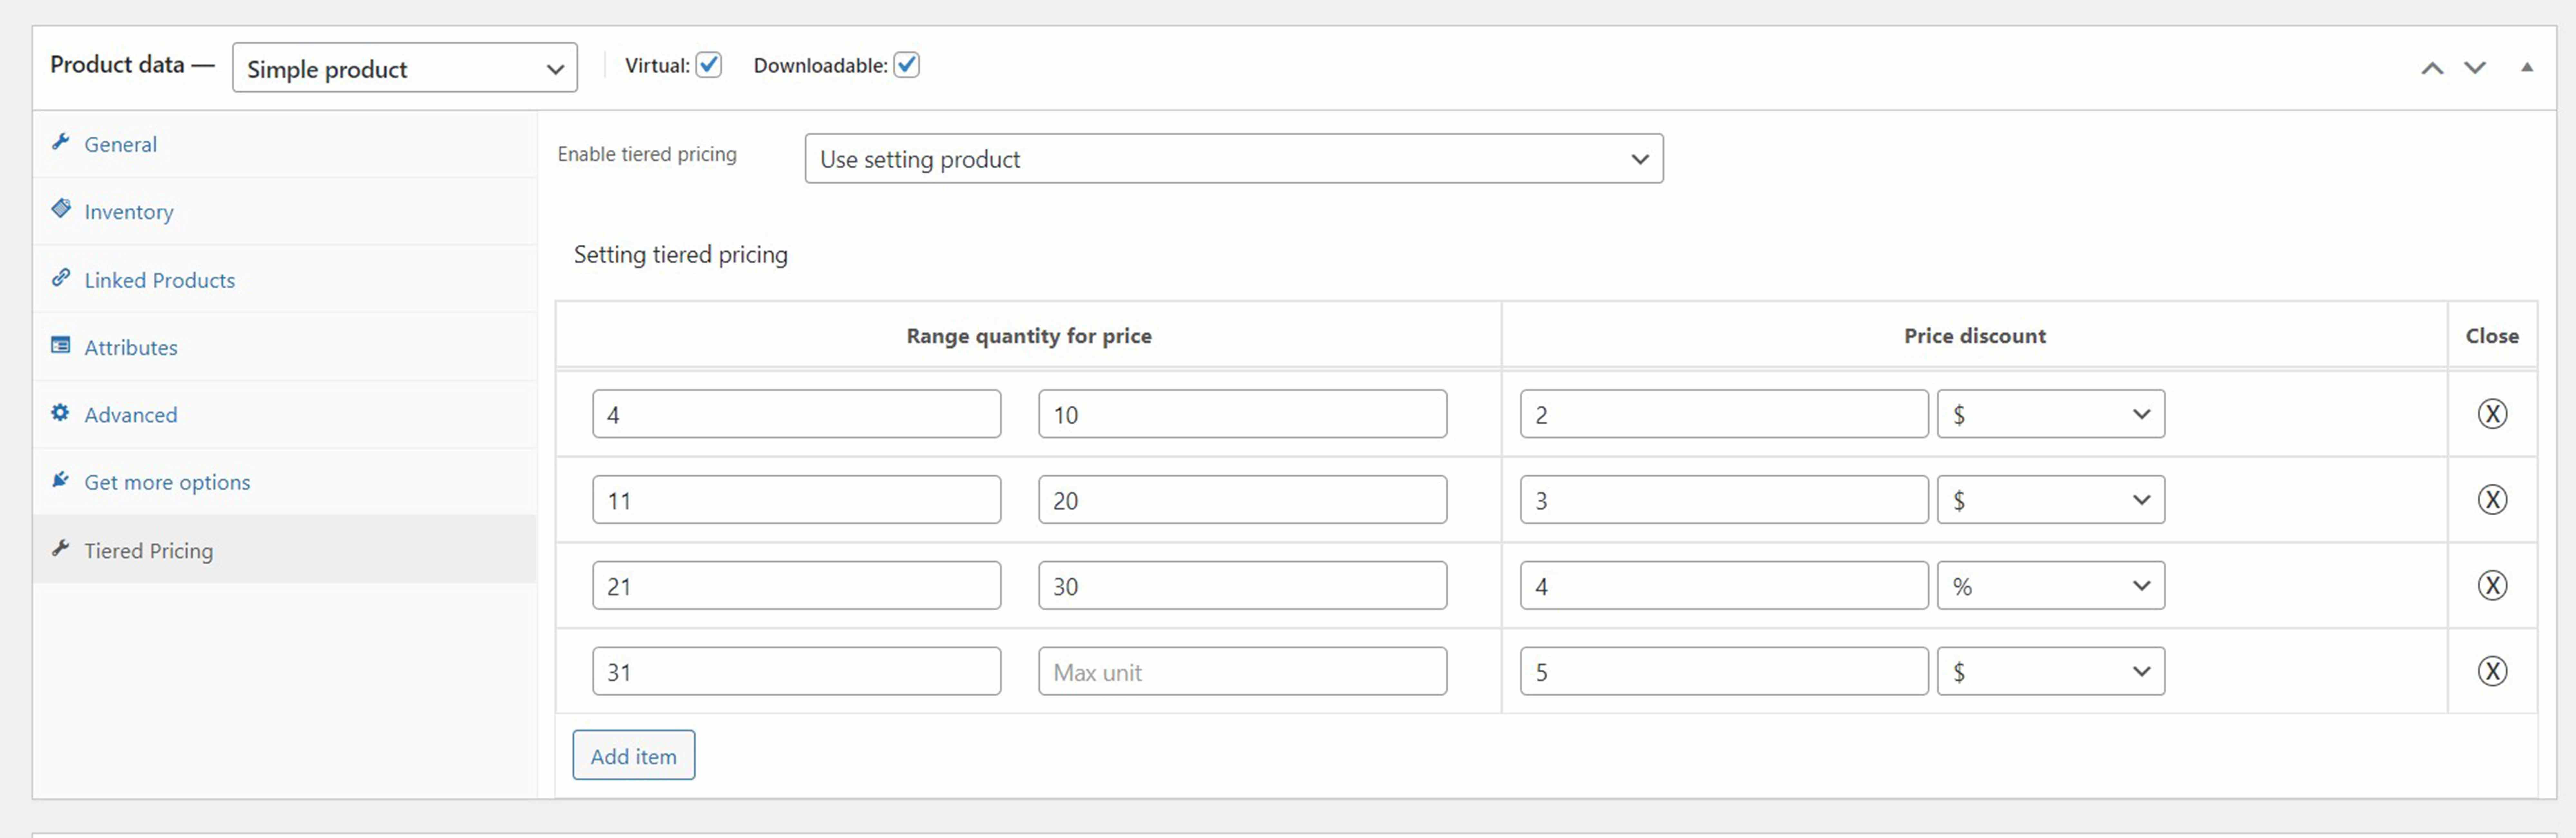This screenshot has height=838, width=2576.
Task: Click the max quantity field containing 20
Action: [x=1243, y=500]
